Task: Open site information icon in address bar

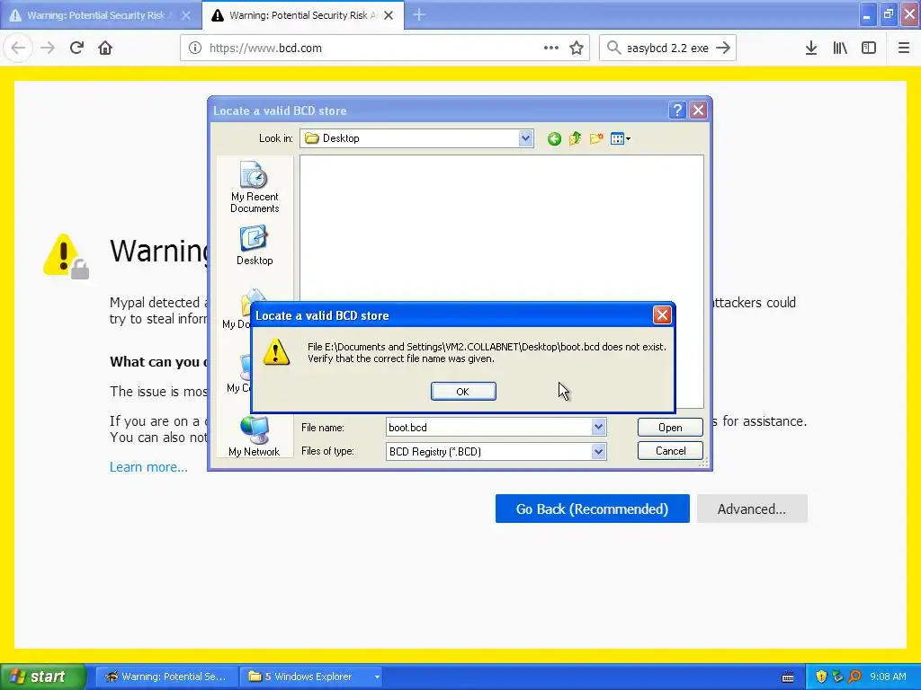Action: [195, 49]
